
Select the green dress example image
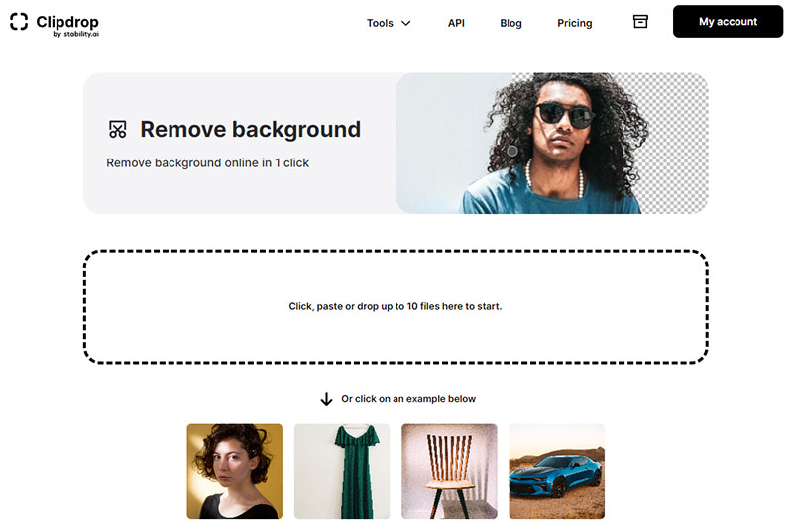[342, 471]
